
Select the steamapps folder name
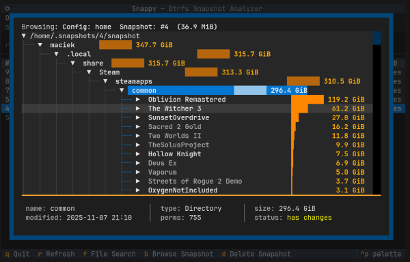tap(134, 81)
